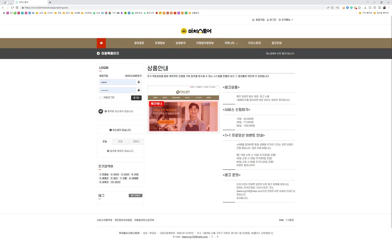Open the 쇼핑몰 bookmark folder
The image size is (392, 239).
[75, 13]
